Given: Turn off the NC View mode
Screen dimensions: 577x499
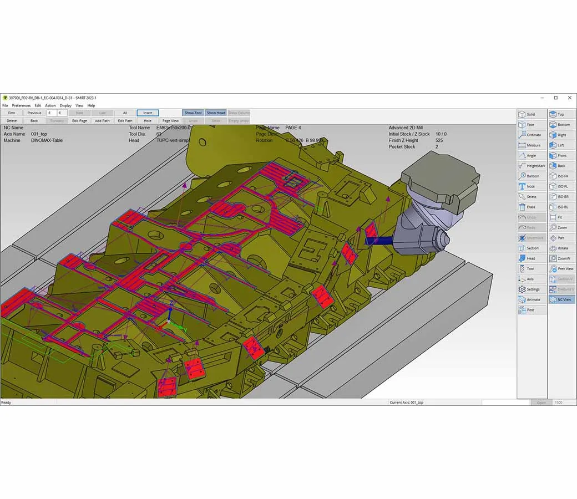Looking at the screenshot, I should point(561,299).
